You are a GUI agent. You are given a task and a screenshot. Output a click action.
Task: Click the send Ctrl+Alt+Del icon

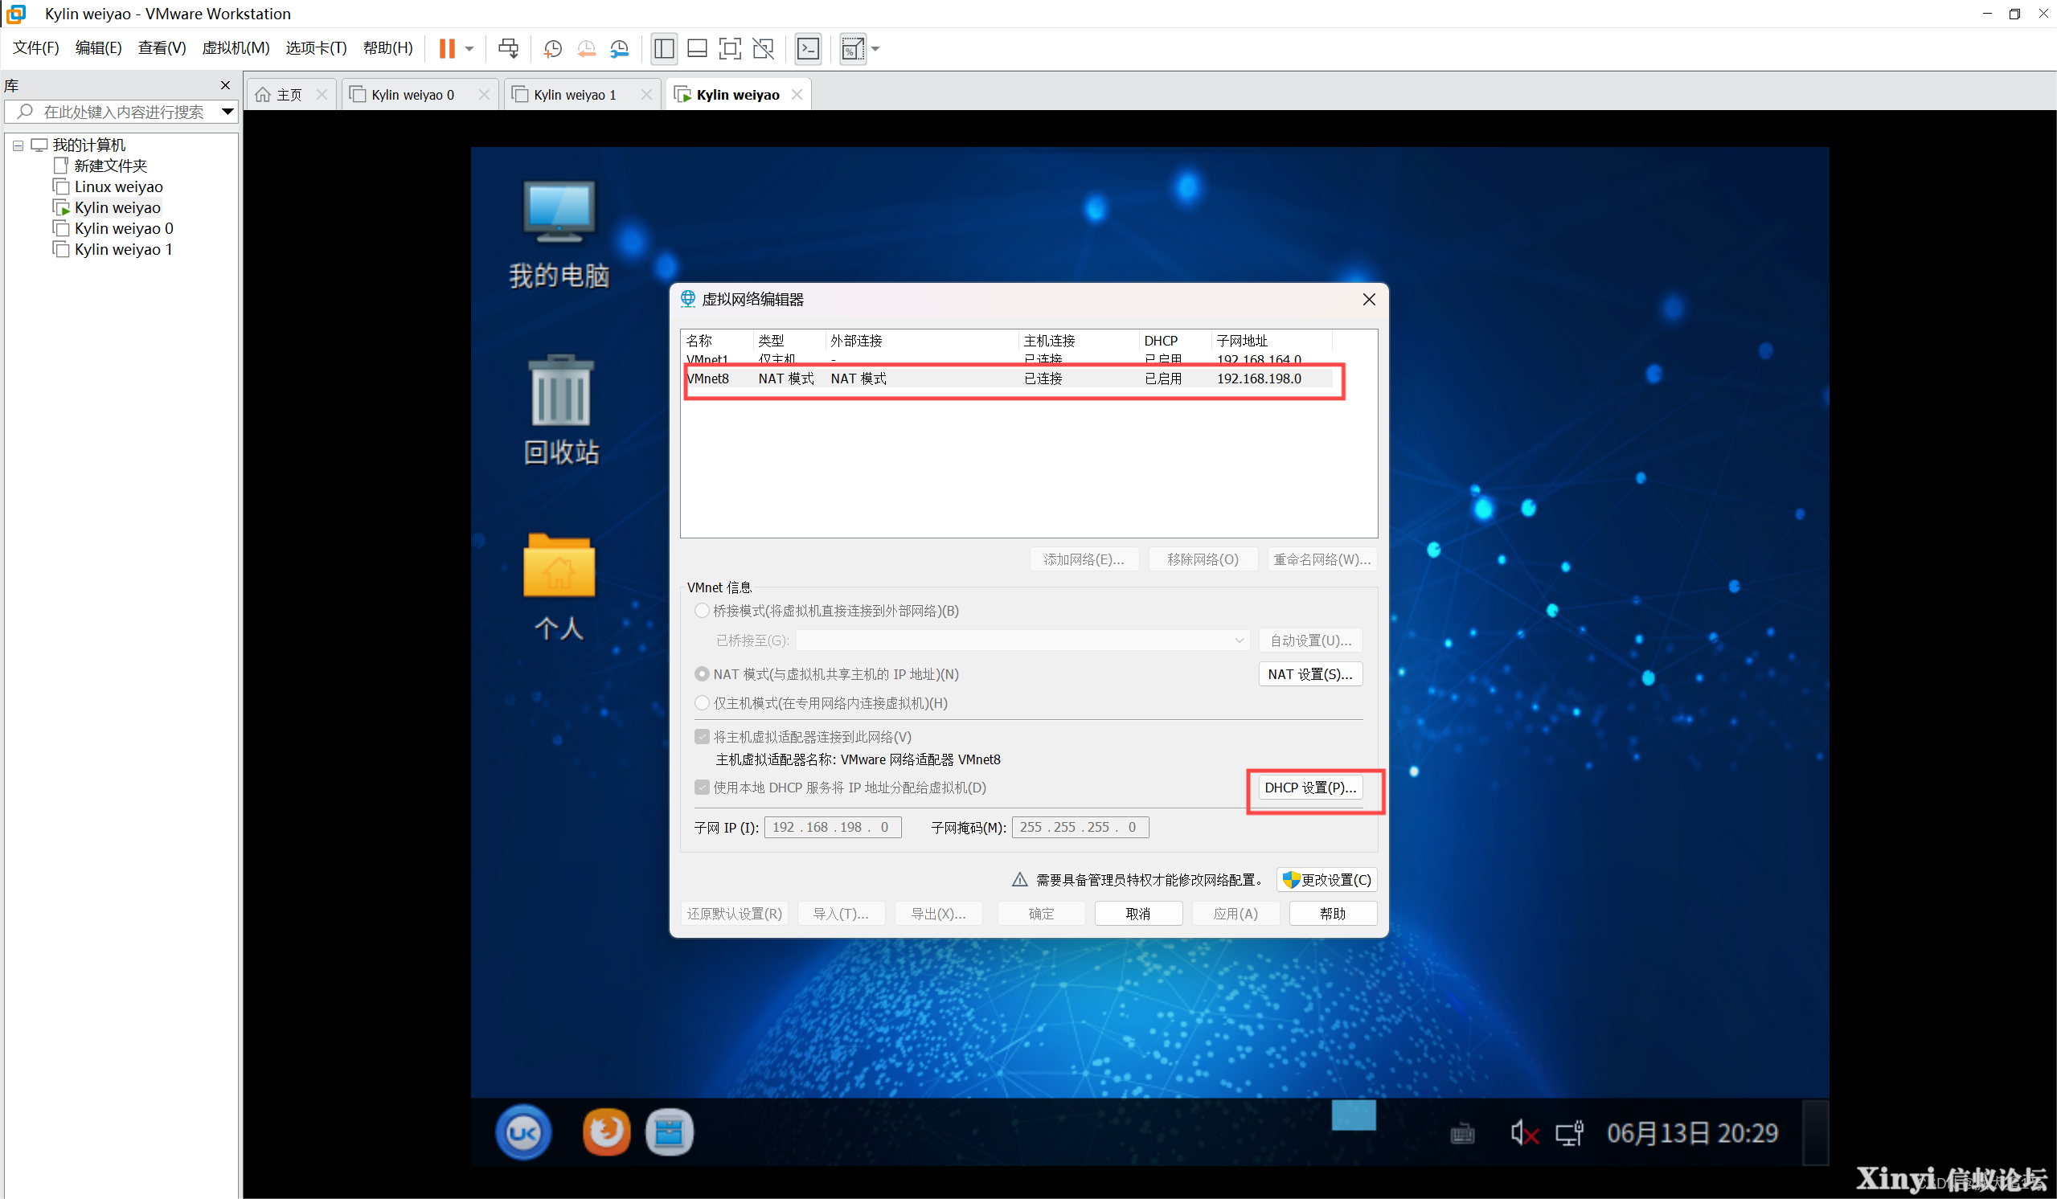pyautogui.click(x=508, y=48)
